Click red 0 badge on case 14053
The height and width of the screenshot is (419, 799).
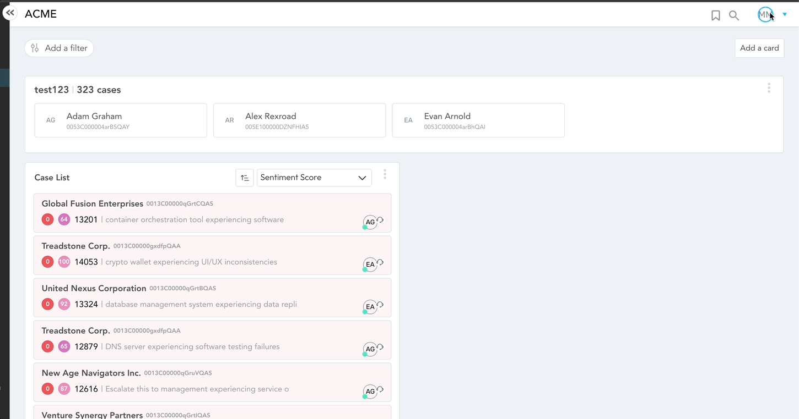[48, 262]
